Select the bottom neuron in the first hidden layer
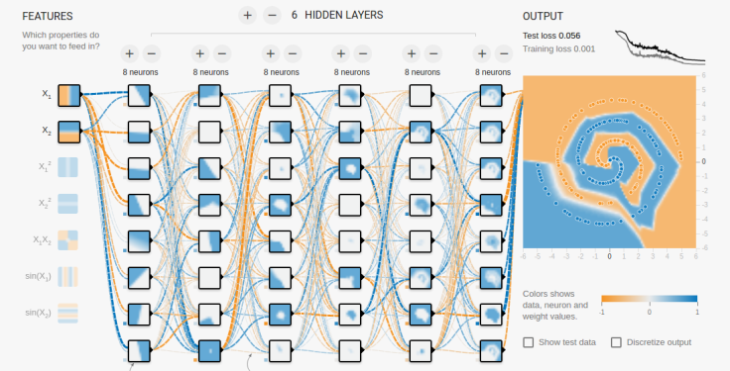 pyautogui.click(x=139, y=351)
